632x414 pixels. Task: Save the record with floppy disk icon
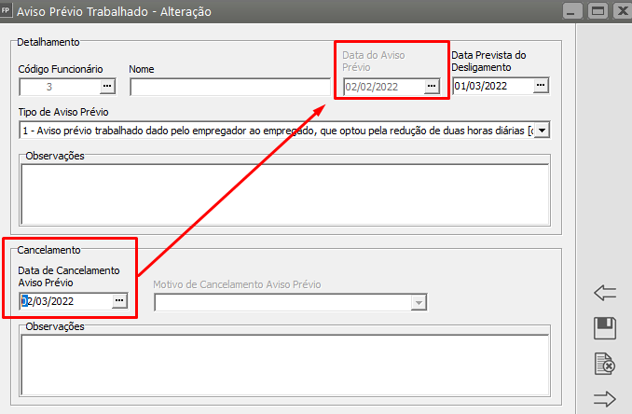(x=605, y=328)
